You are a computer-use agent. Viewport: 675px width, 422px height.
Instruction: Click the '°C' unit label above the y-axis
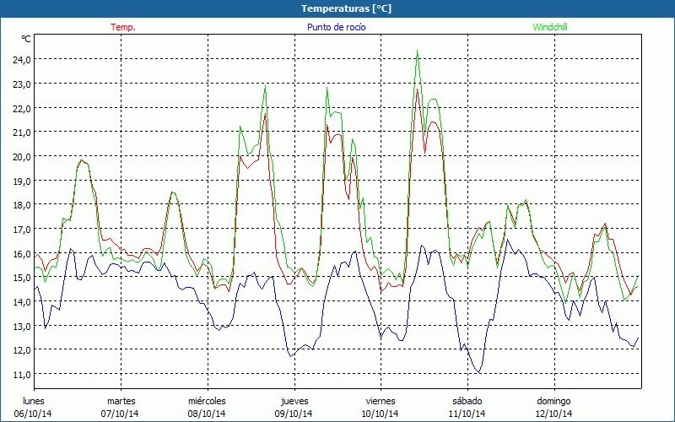click(x=26, y=39)
